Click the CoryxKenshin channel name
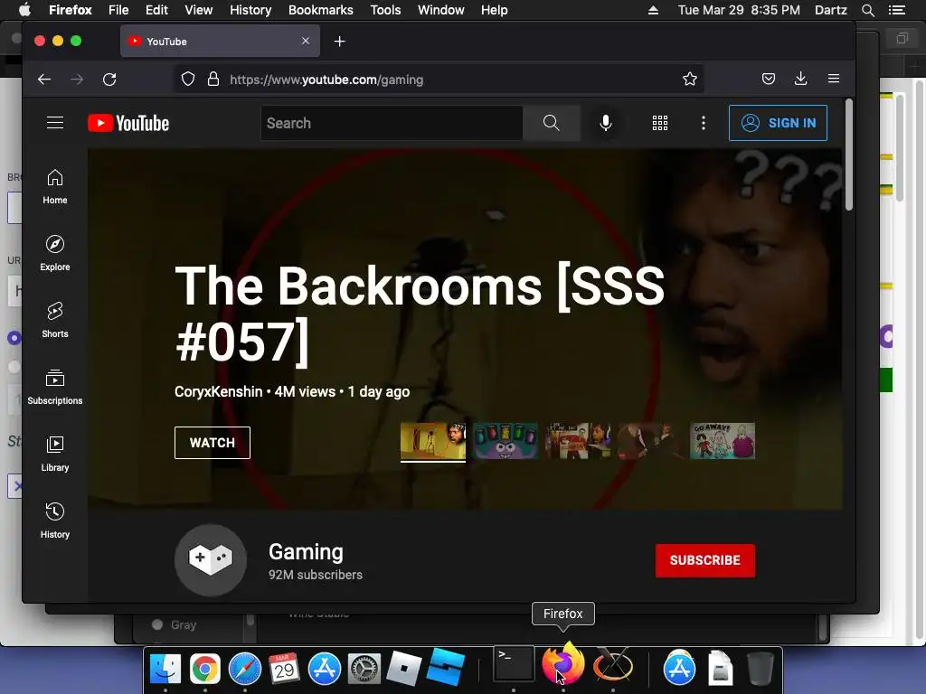Screen dimensions: 926x694 [x=218, y=392]
